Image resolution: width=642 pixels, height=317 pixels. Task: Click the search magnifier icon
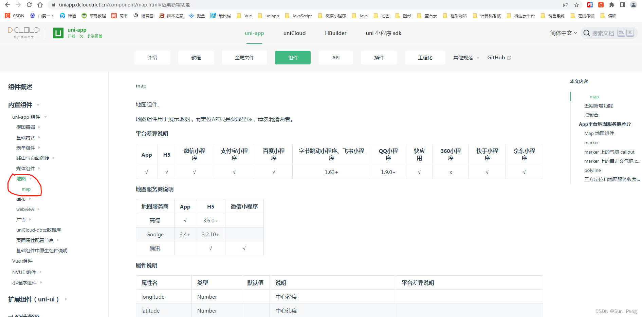[x=586, y=33]
